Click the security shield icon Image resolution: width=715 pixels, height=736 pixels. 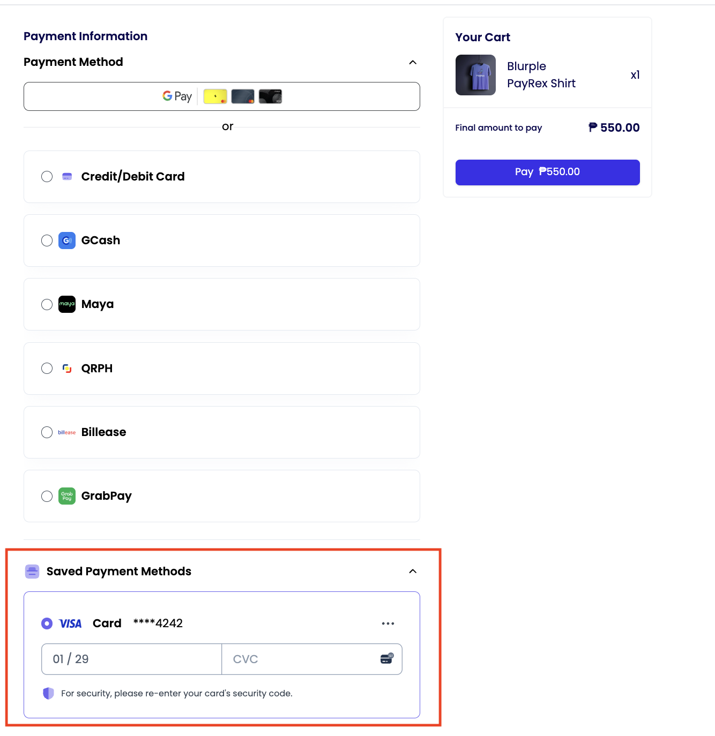(49, 693)
